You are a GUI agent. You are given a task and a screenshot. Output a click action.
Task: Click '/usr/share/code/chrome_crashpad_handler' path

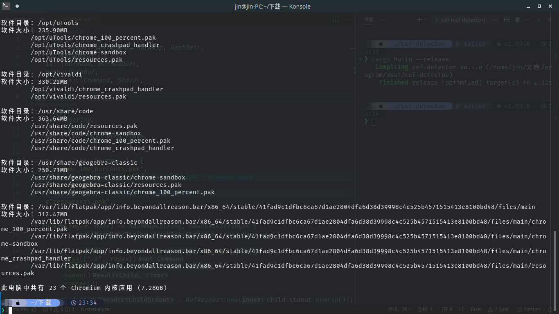pos(102,148)
